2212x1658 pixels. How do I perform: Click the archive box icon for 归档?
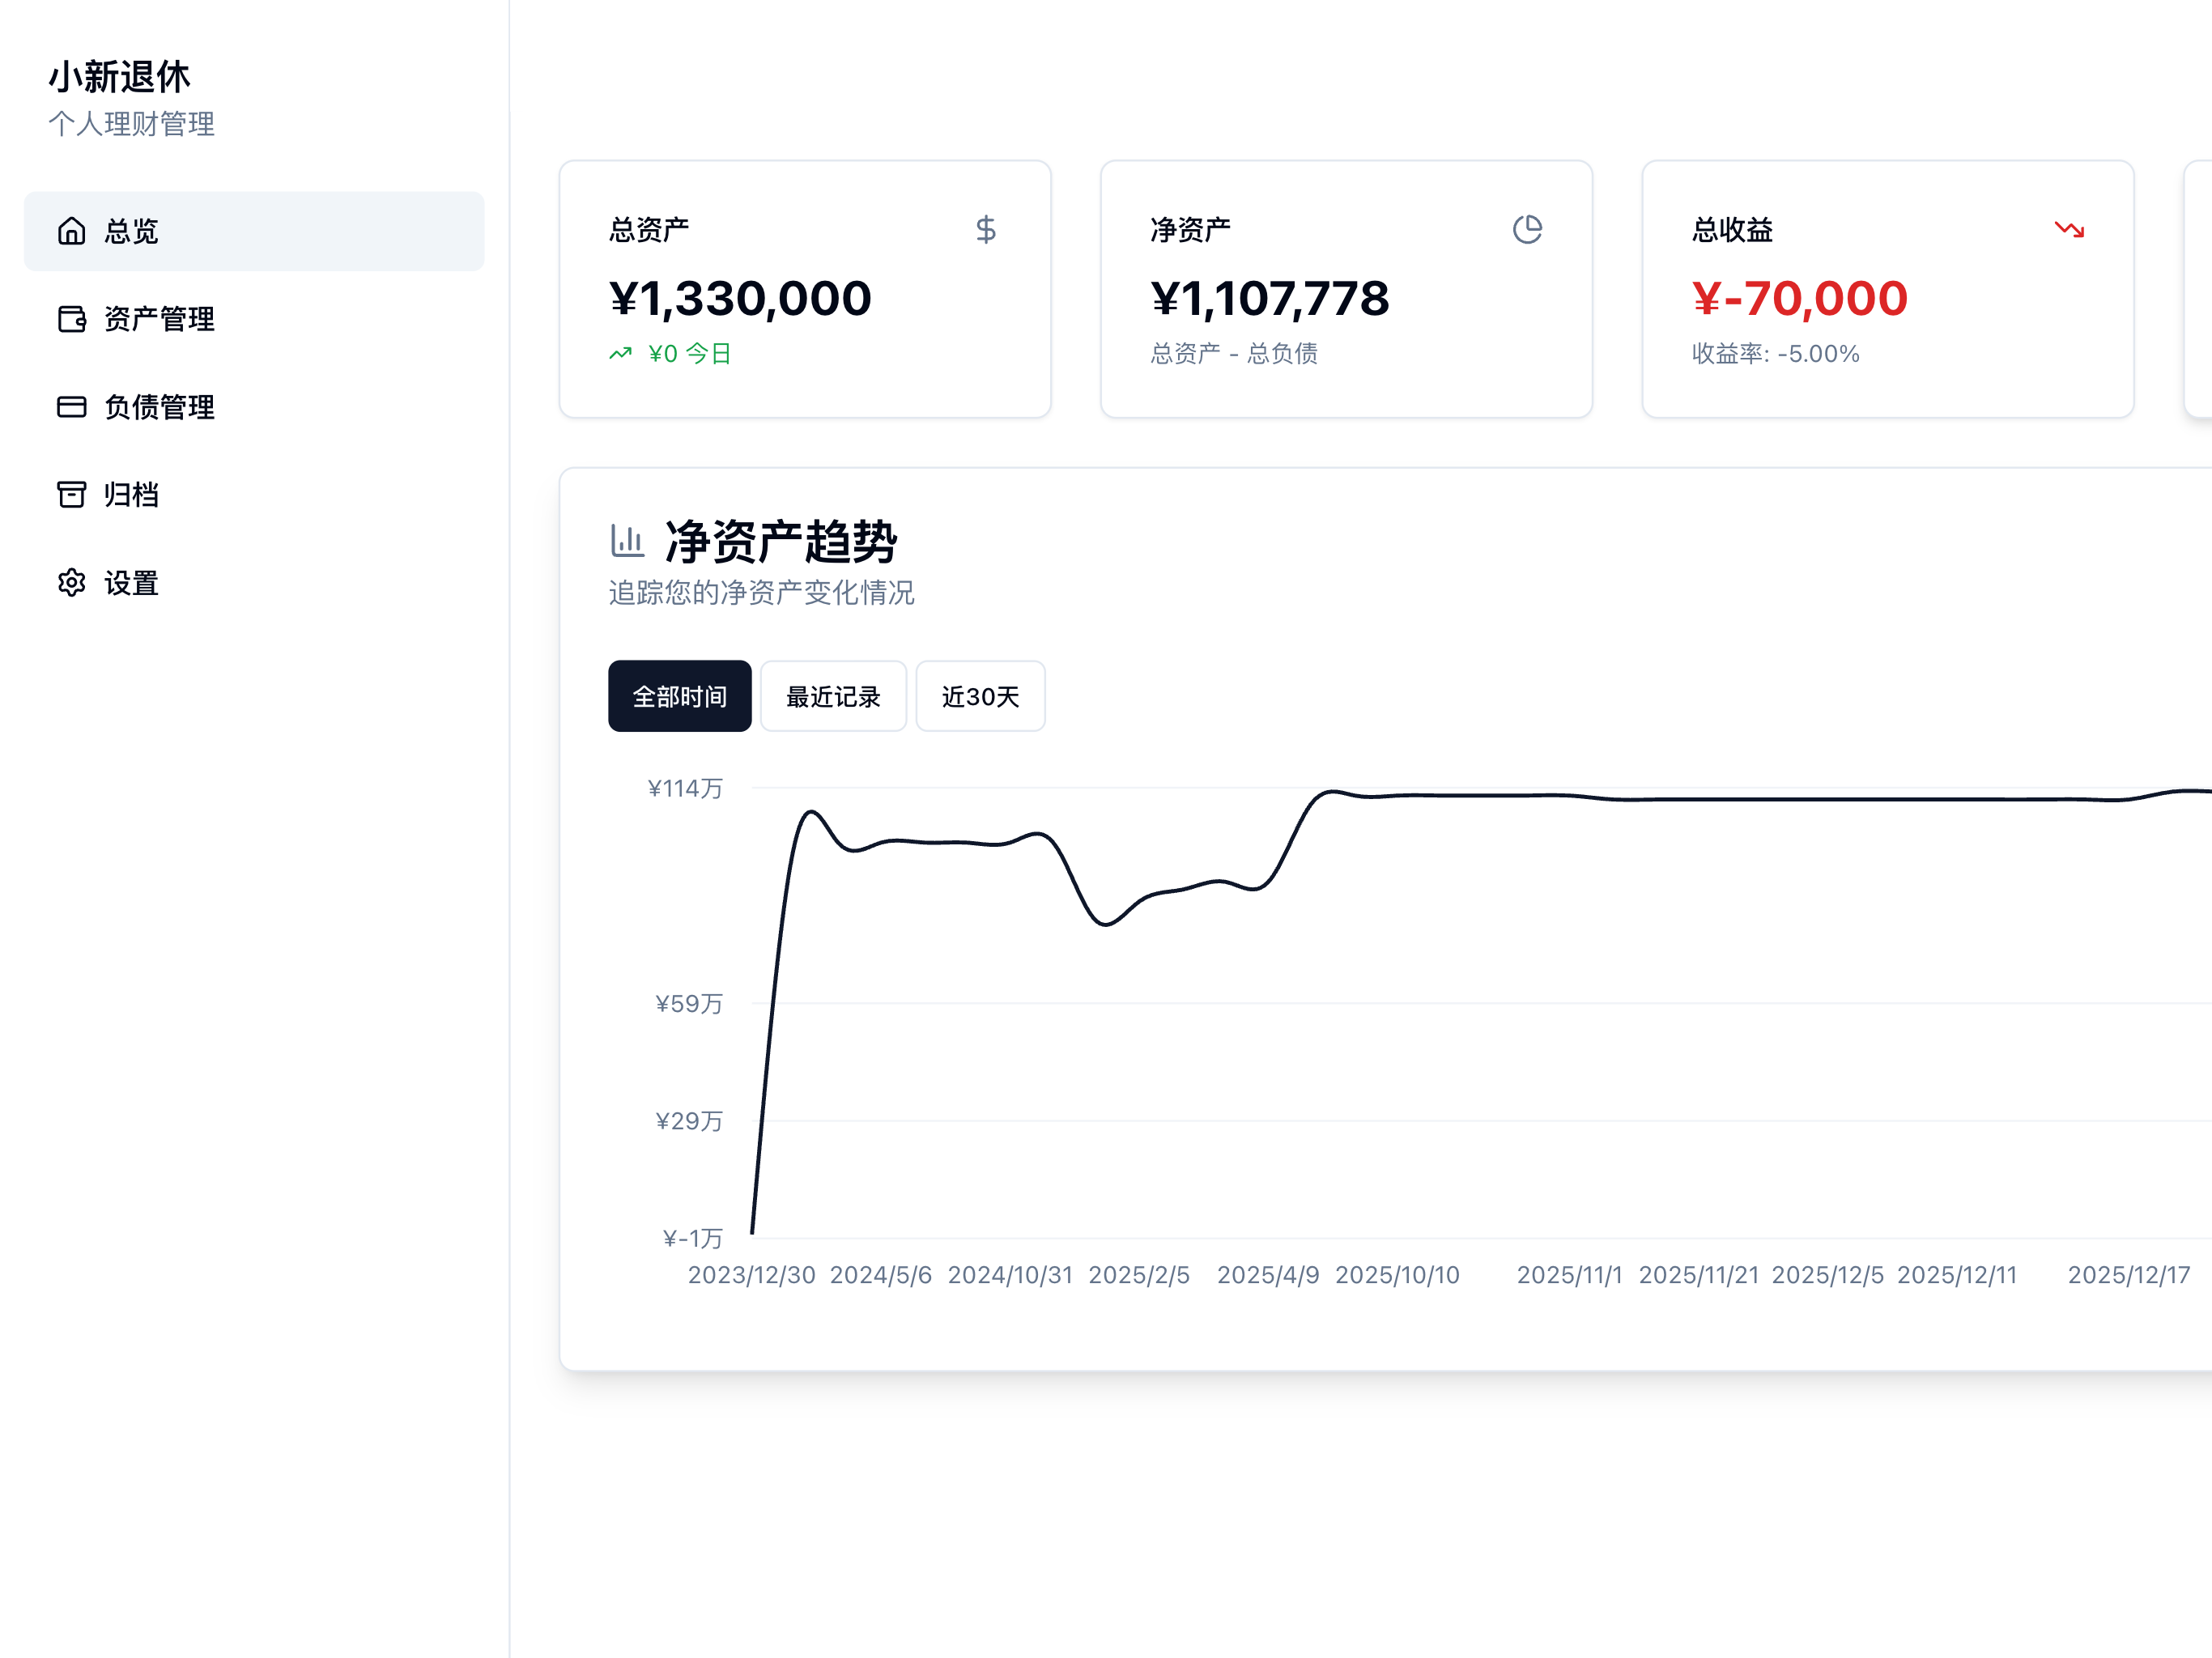pyautogui.click(x=71, y=494)
